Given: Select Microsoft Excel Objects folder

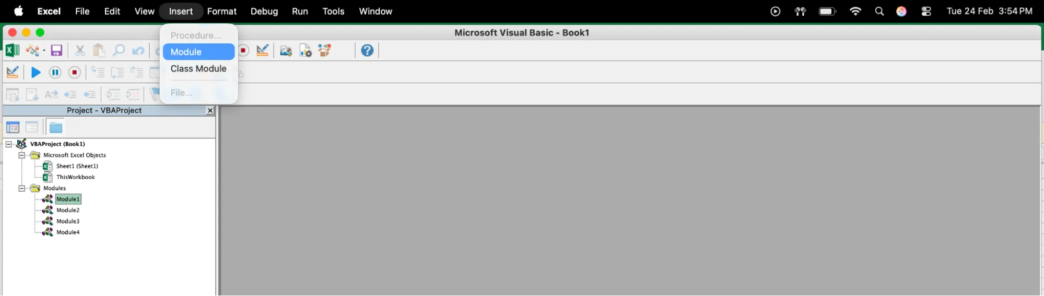Looking at the screenshot, I should point(75,155).
